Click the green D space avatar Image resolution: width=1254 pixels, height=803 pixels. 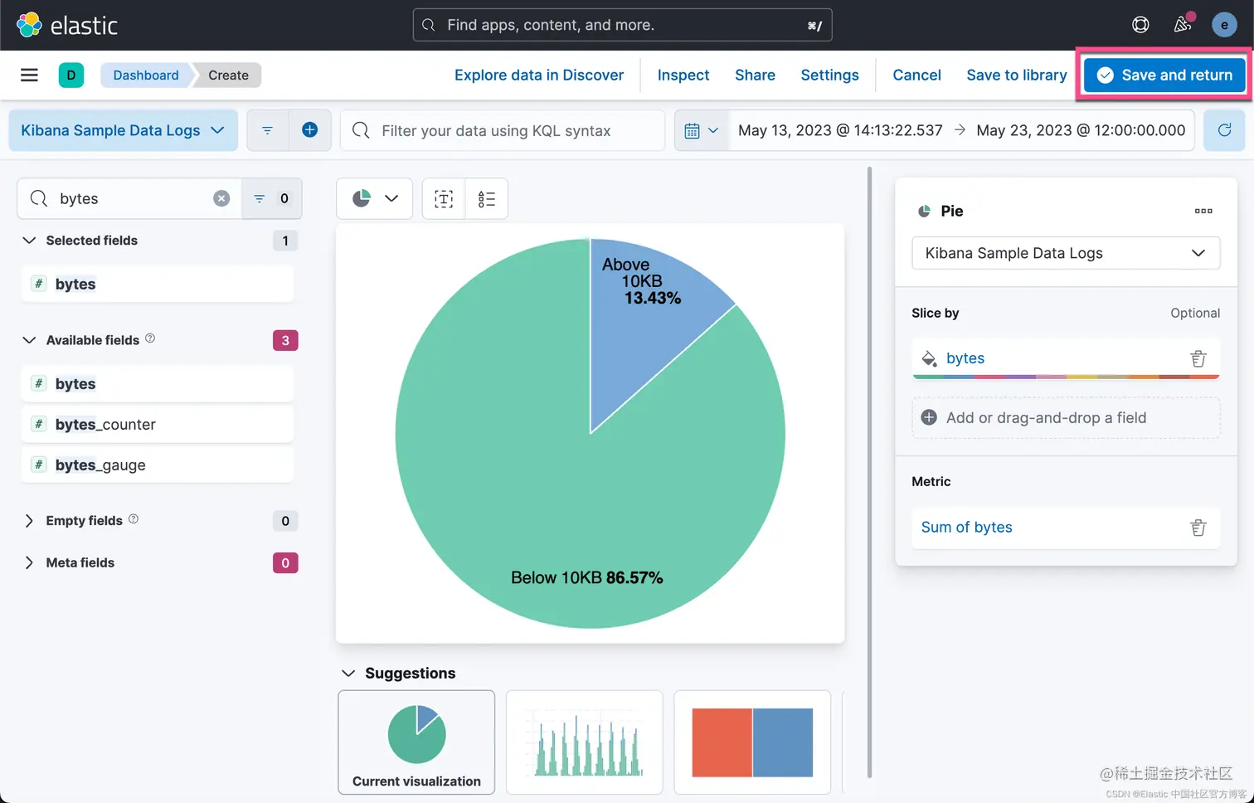(71, 75)
